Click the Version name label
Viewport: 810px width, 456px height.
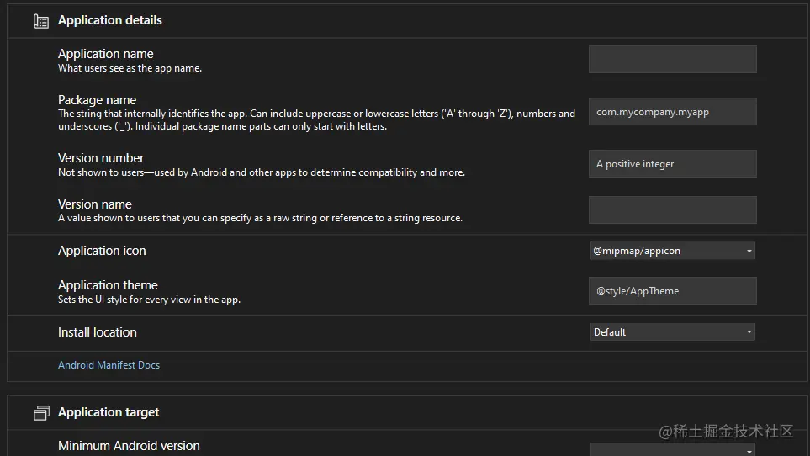[x=95, y=204]
